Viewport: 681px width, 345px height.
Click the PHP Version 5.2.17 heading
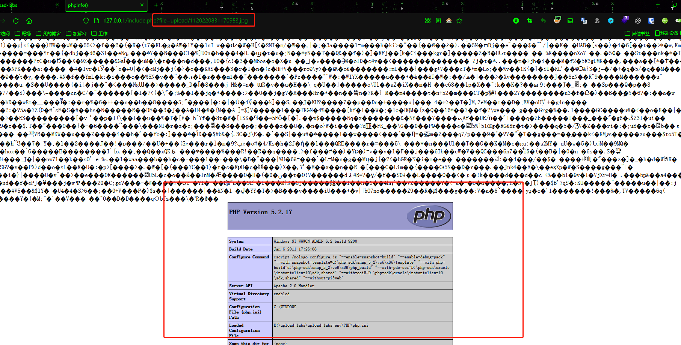click(x=260, y=212)
